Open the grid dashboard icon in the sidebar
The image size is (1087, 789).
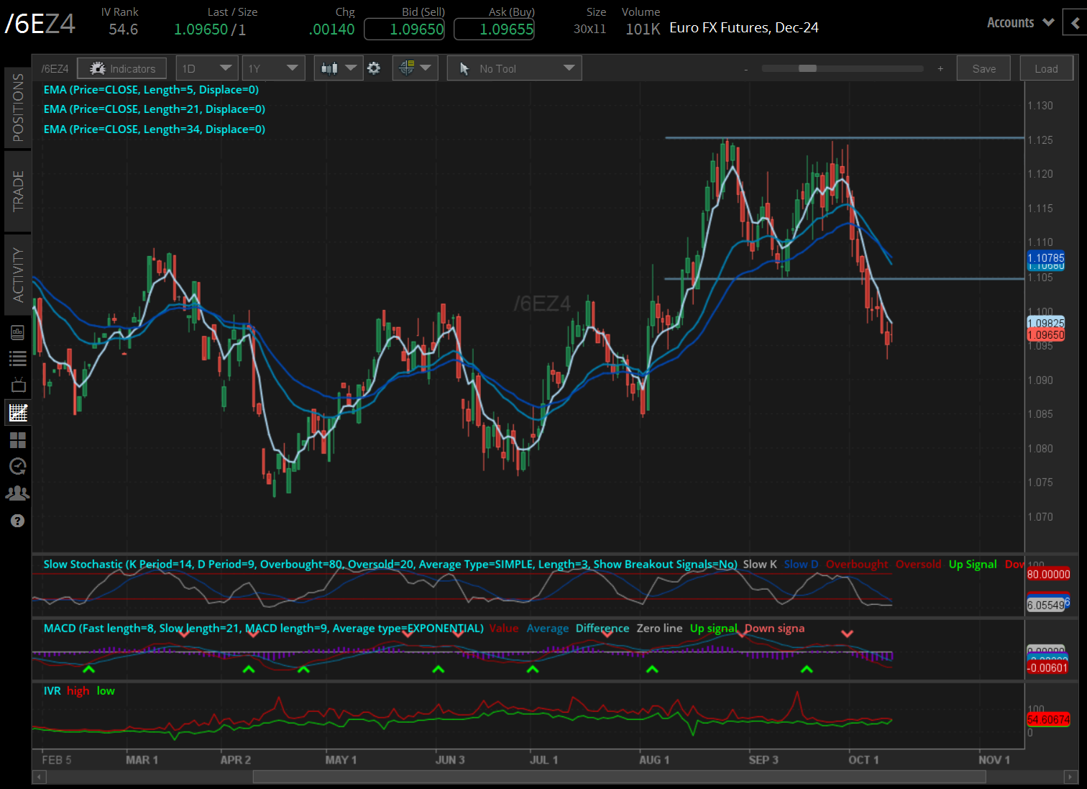(x=17, y=440)
